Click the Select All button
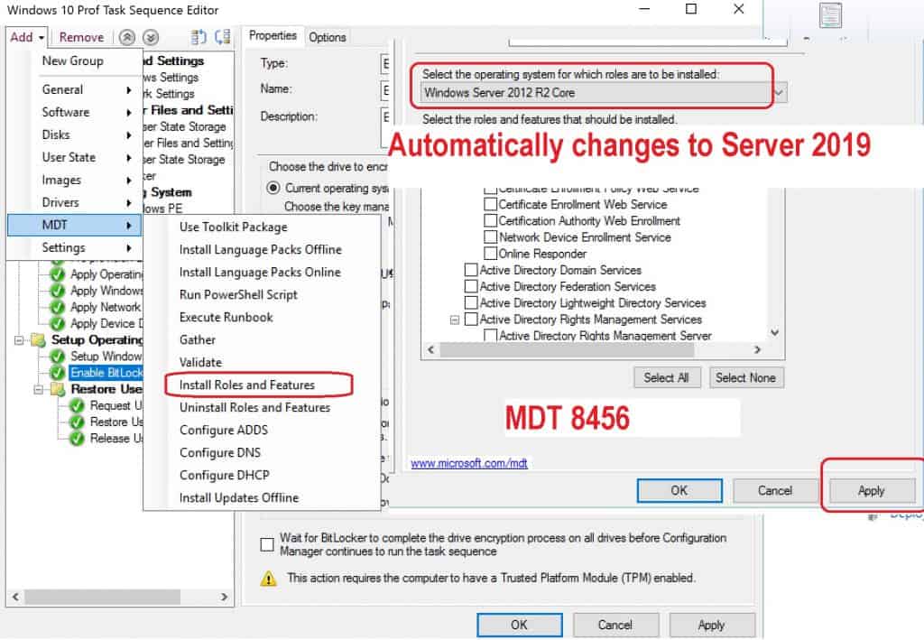 (x=667, y=377)
